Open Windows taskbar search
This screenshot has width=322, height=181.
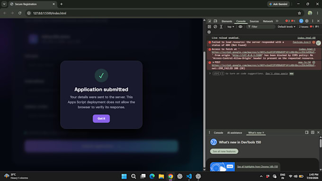coord(134,176)
